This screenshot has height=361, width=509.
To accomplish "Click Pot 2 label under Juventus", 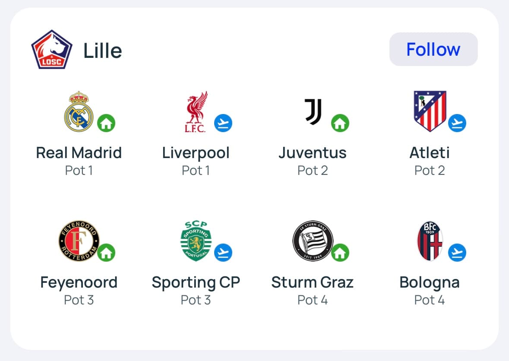I will click(313, 171).
